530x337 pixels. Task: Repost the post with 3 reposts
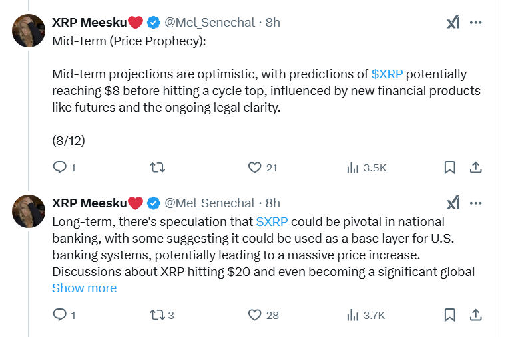158,315
